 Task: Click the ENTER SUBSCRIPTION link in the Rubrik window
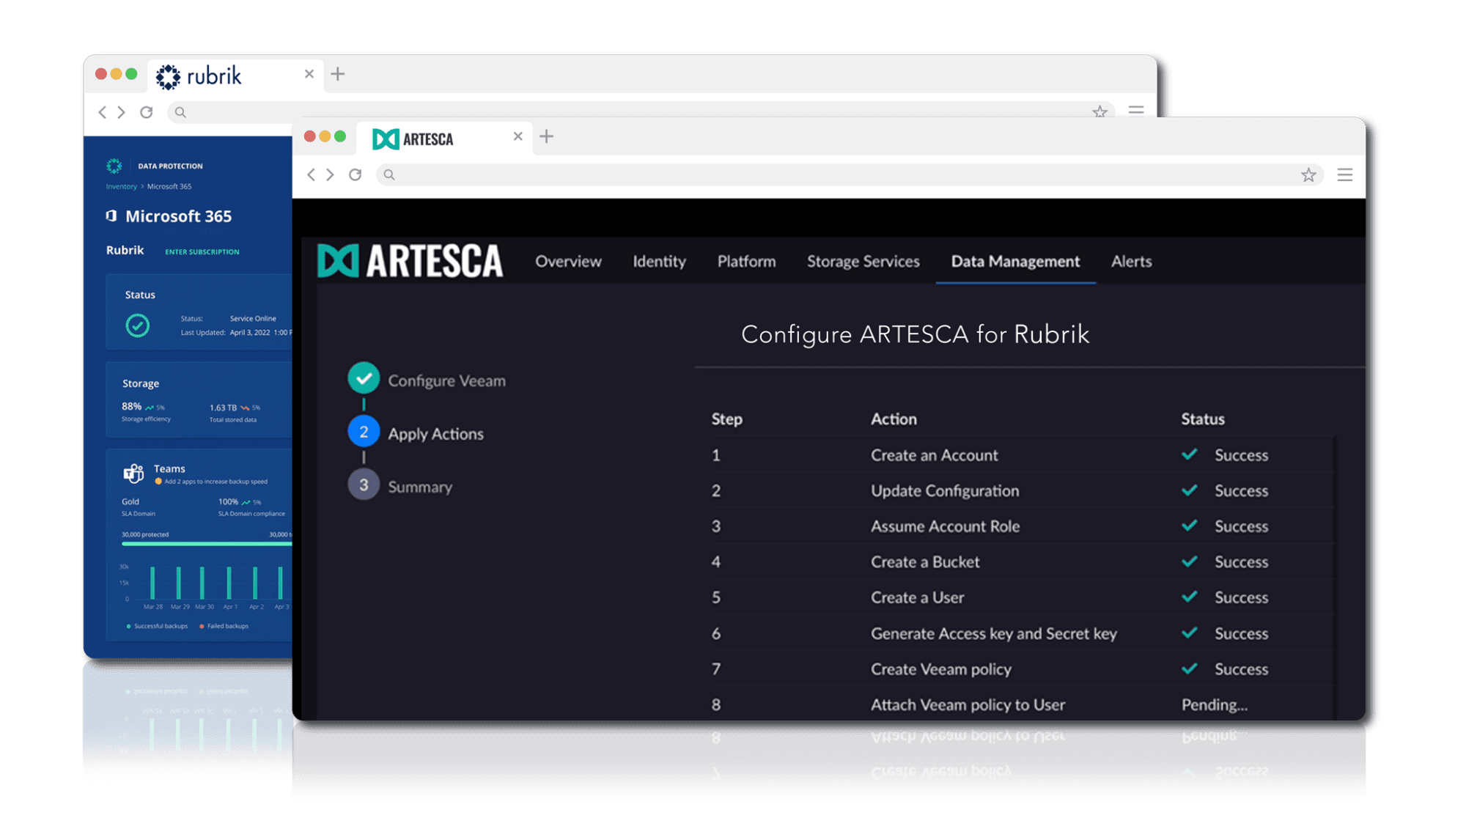202,252
